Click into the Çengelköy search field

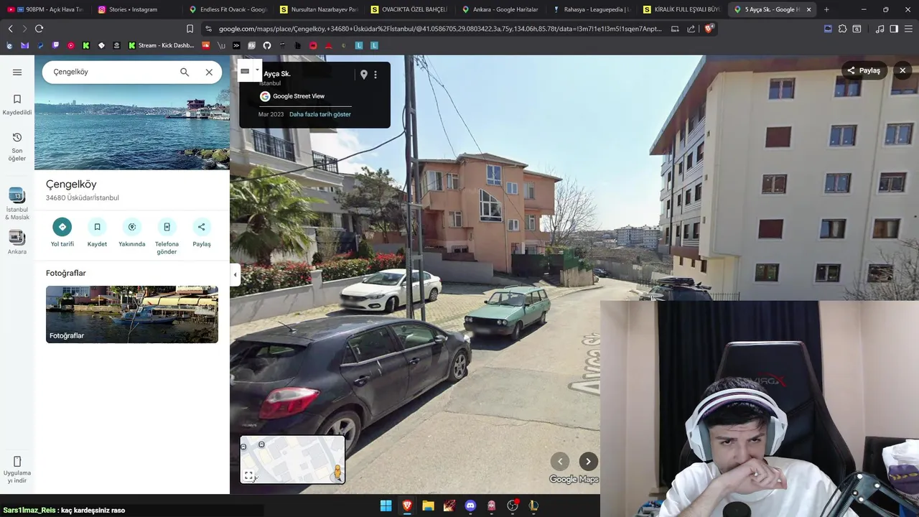(111, 72)
